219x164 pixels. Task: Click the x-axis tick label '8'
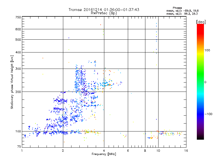point(145,151)
